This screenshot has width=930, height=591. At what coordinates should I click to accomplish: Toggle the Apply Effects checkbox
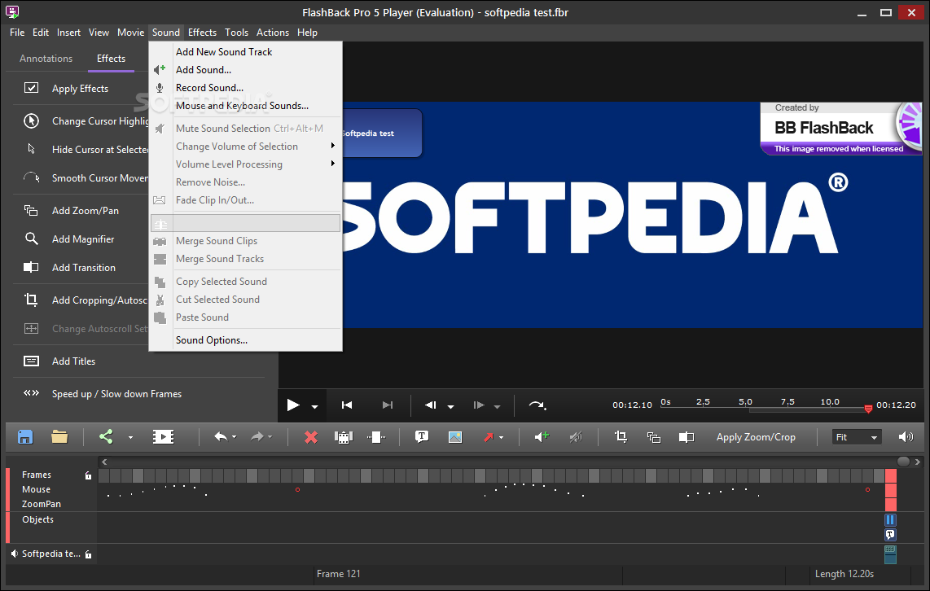pos(32,89)
